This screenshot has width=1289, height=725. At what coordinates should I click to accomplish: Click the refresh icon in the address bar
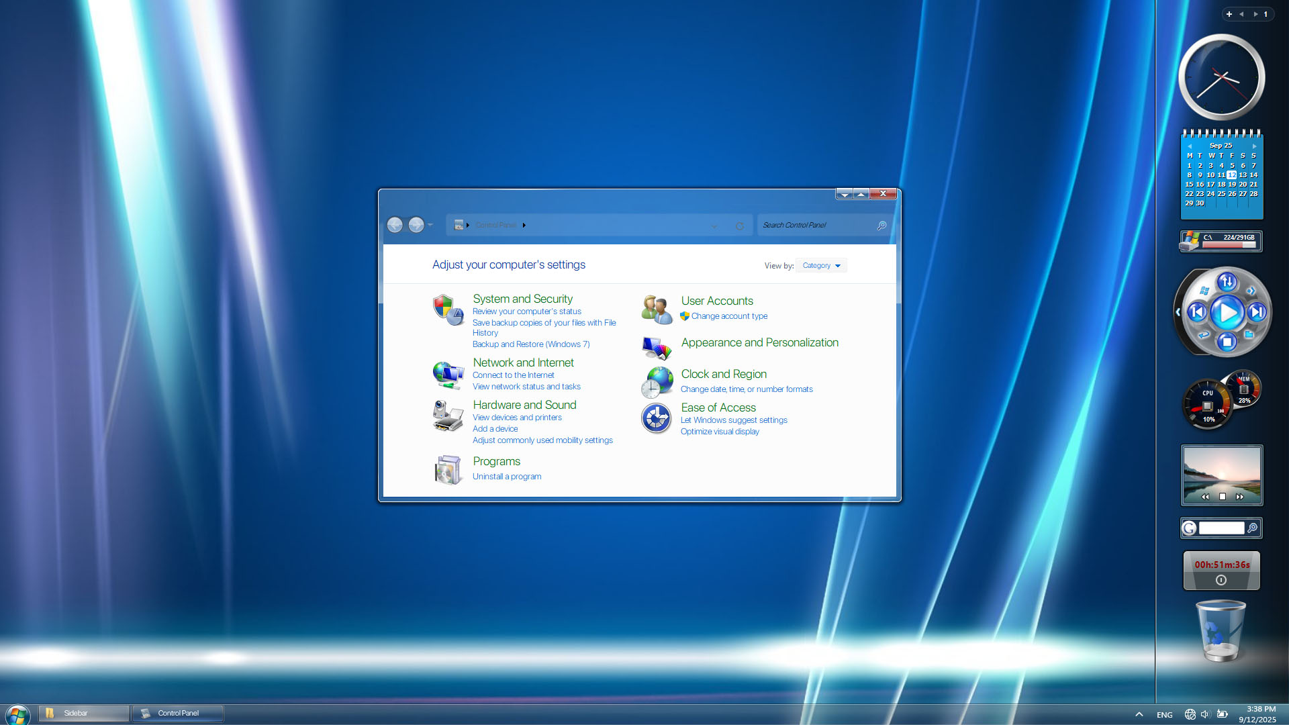click(x=739, y=226)
